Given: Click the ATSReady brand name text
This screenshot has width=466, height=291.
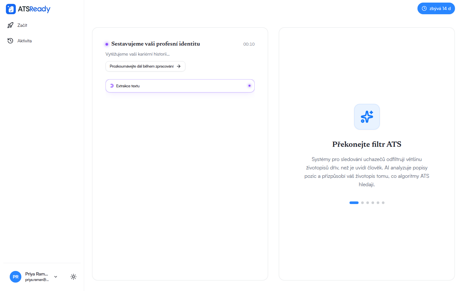Looking at the screenshot, I should (34, 9).
